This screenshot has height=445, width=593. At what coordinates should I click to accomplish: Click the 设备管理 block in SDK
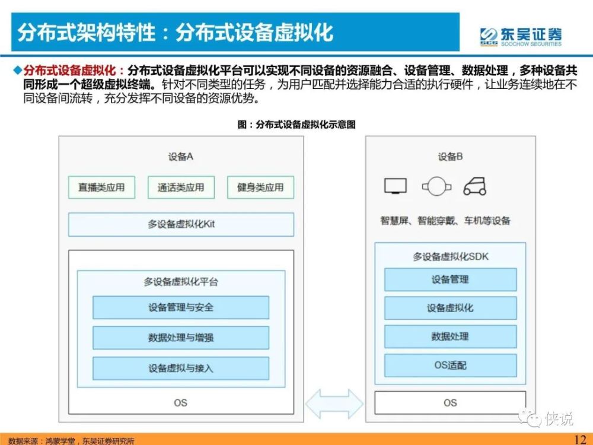451,279
